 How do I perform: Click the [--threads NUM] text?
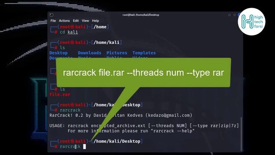pos(168,126)
